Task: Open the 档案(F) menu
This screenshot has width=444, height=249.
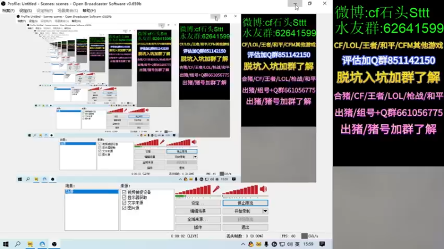Action: click(8, 11)
